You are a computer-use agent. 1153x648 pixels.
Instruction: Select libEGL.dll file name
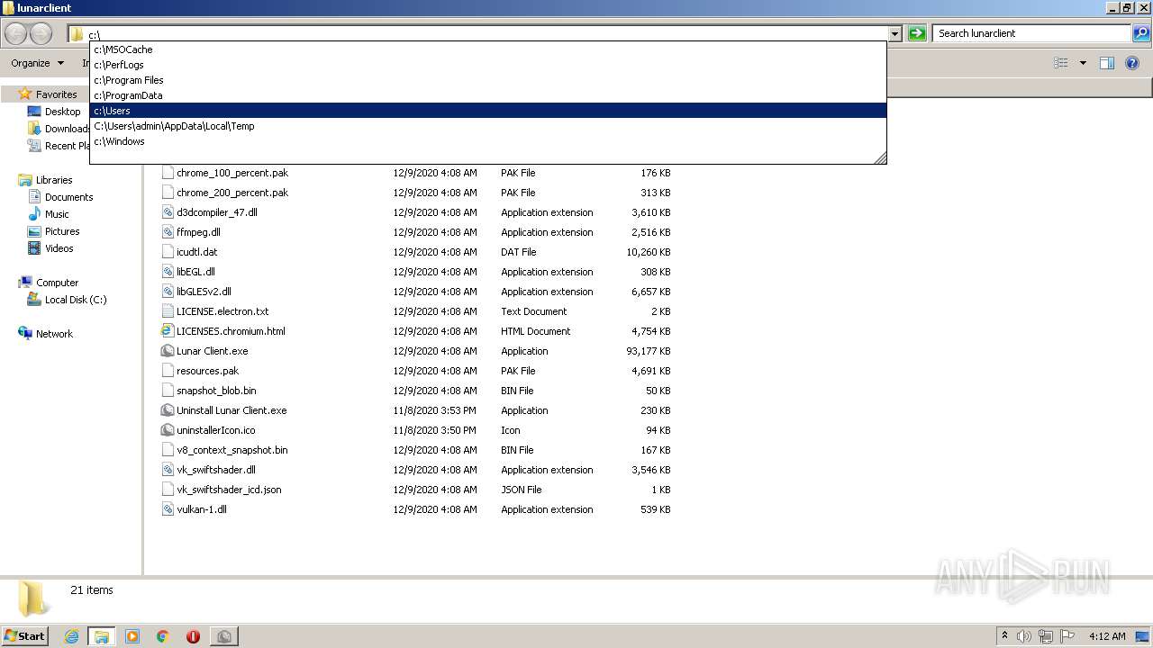click(195, 272)
